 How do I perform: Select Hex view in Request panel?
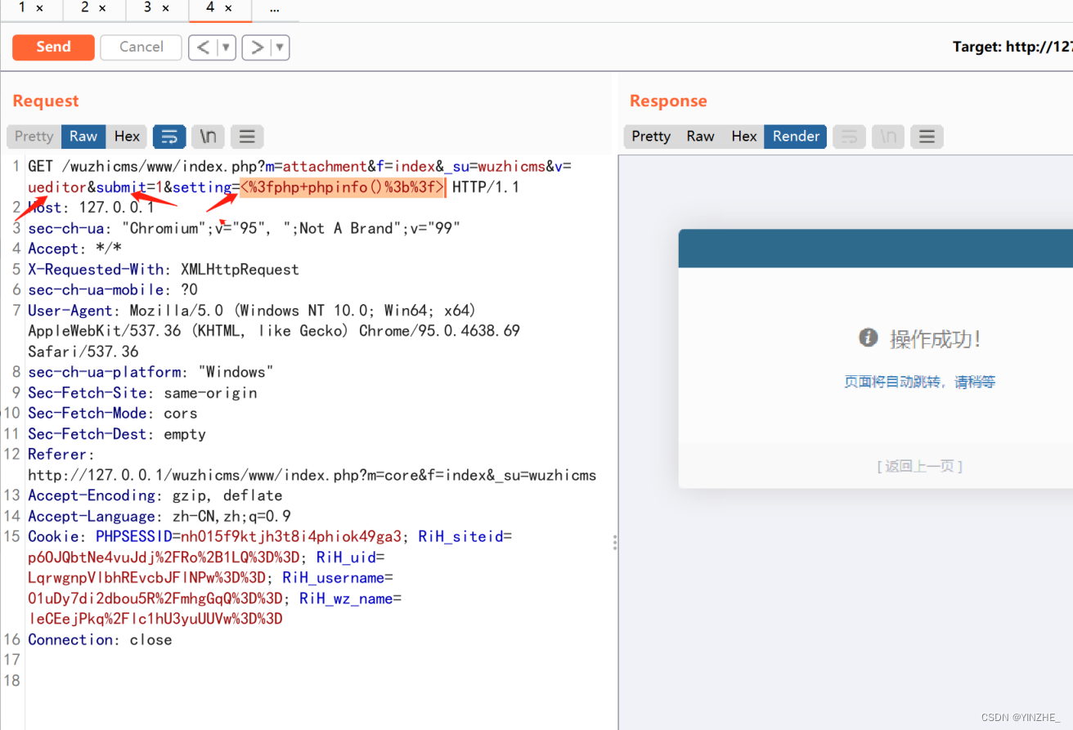click(x=127, y=137)
